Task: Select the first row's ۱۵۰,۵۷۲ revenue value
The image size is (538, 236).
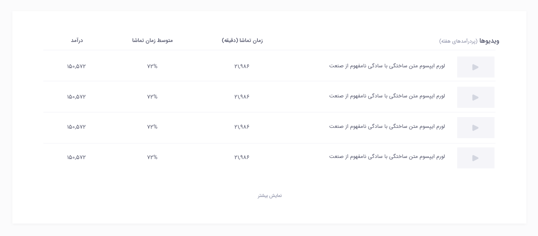Action: [x=76, y=66]
